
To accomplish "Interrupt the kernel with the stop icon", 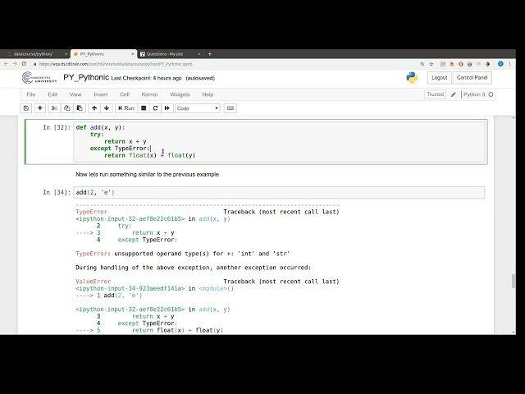I will [144, 108].
